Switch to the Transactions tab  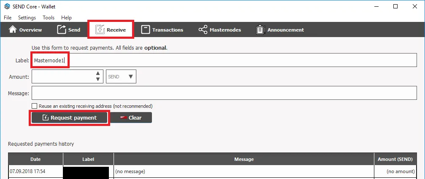pyautogui.click(x=162, y=30)
